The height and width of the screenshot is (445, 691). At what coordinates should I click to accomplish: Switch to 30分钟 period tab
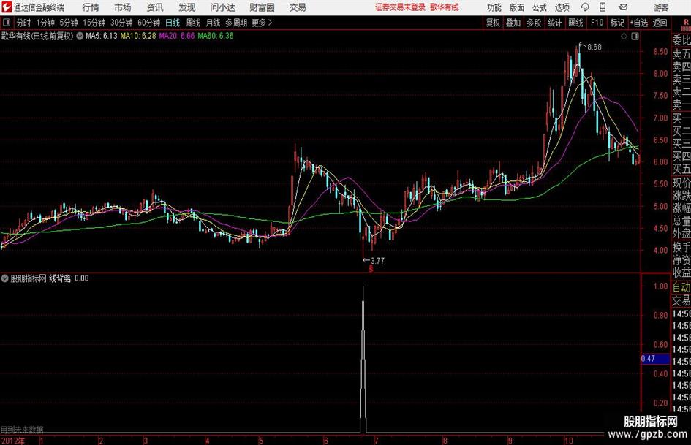tap(121, 23)
